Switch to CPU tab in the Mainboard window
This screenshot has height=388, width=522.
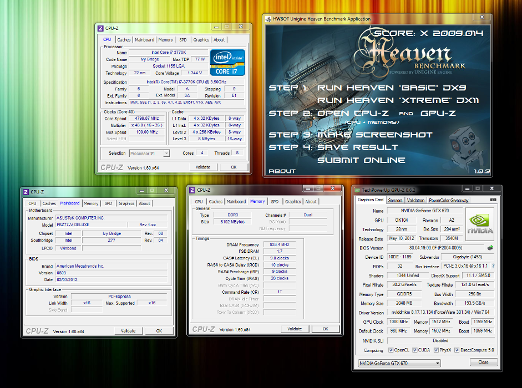click(x=32, y=203)
